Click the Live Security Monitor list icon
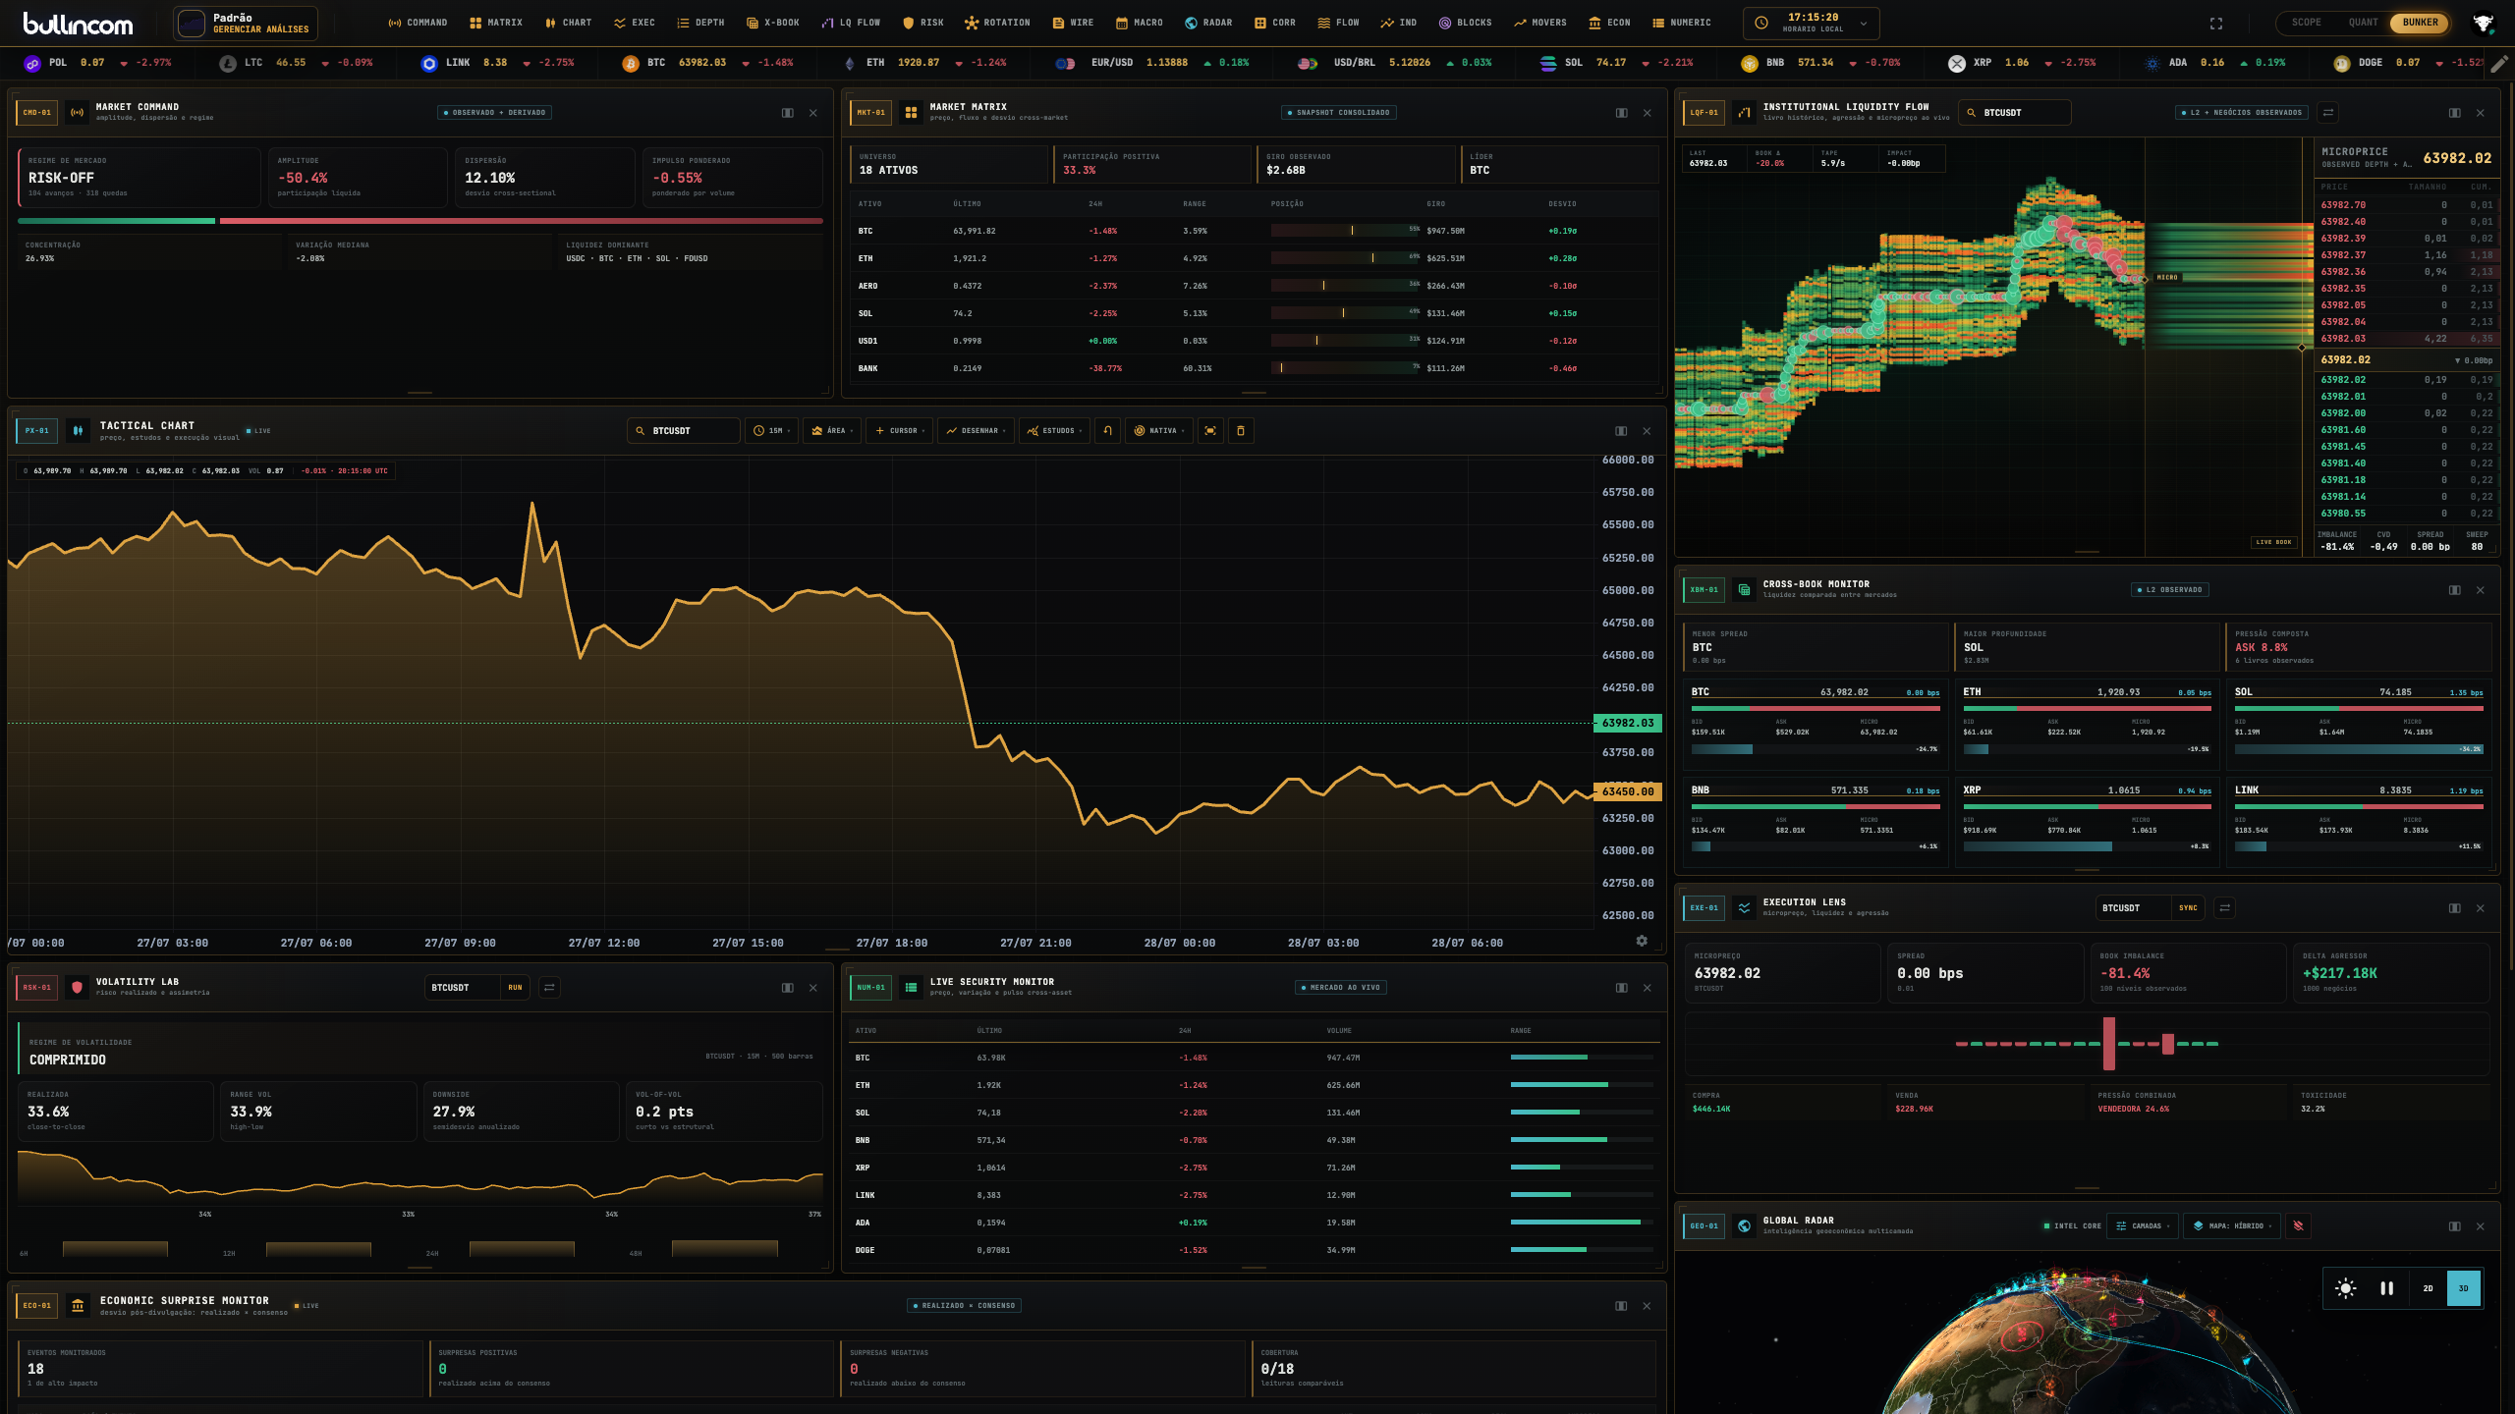Viewport: 2515px width, 1414px height. pyautogui.click(x=911, y=988)
